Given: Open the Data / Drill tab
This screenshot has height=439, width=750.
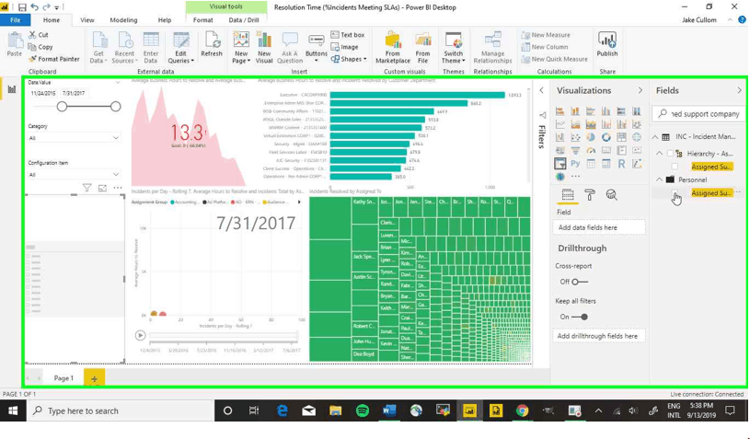Looking at the screenshot, I should click(x=244, y=20).
